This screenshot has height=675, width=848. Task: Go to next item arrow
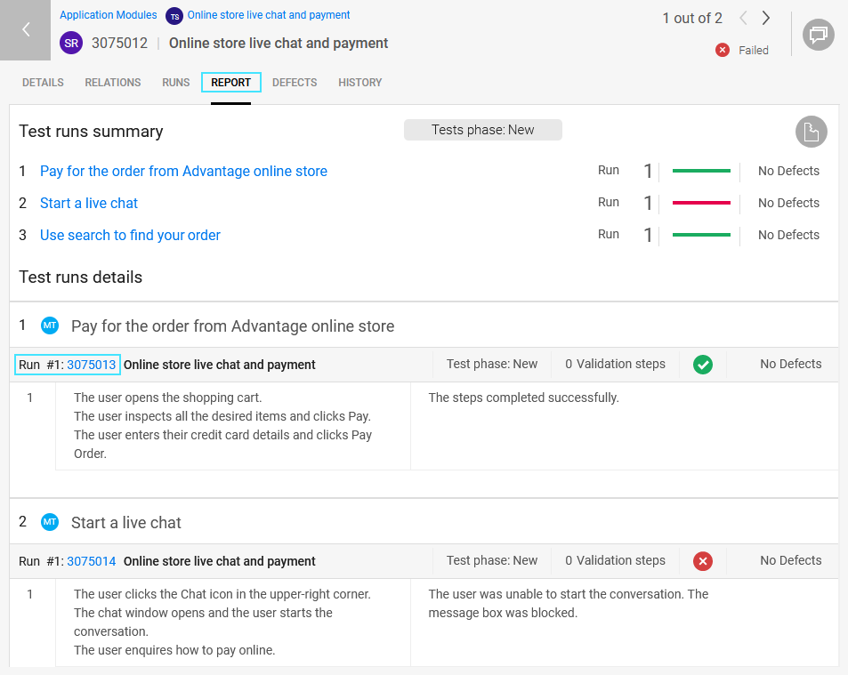(766, 19)
